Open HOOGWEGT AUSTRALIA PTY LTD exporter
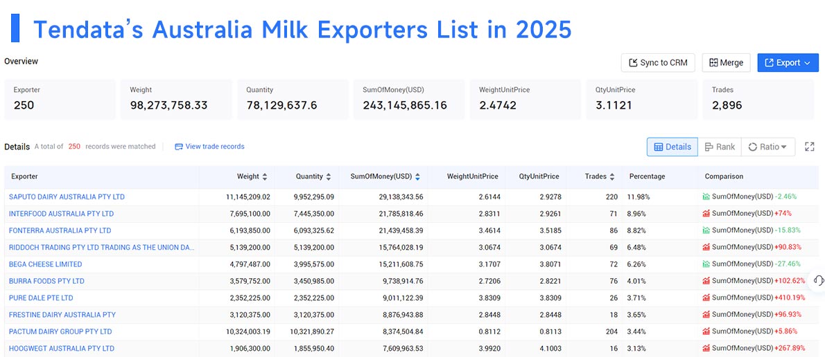The height and width of the screenshot is (357, 825). pyautogui.click(x=62, y=348)
